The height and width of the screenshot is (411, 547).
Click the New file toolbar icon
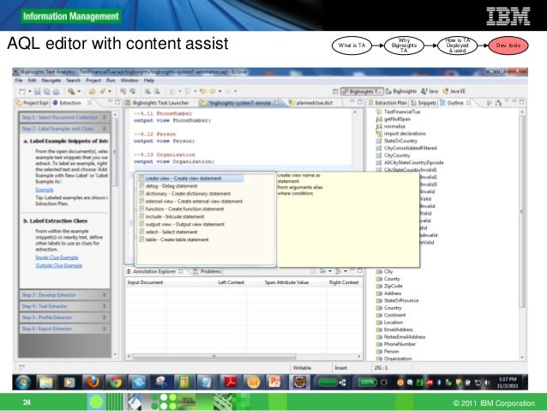tap(22, 91)
